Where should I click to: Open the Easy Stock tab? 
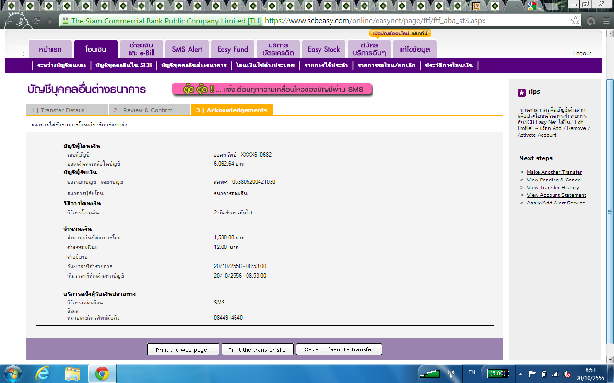point(324,49)
